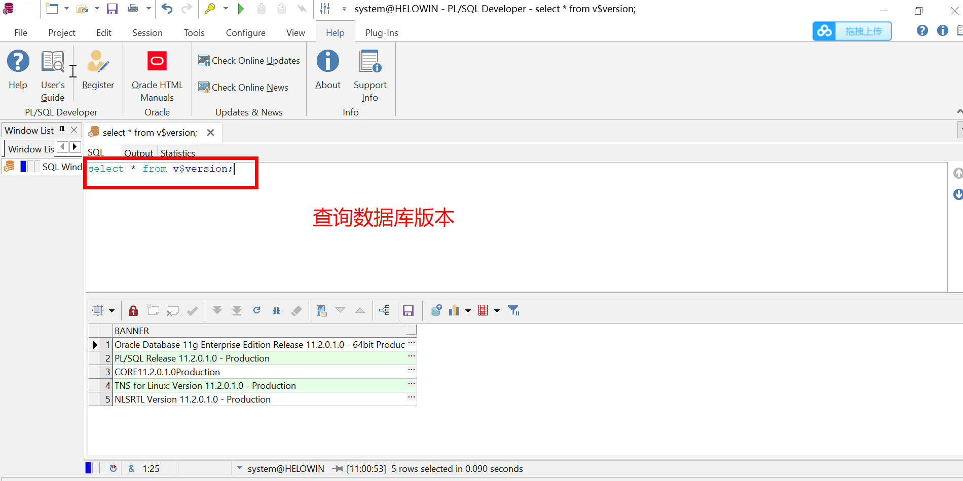963x481 pixels.
Task: Click the select grid cells icon
Action: coord(98,310)
